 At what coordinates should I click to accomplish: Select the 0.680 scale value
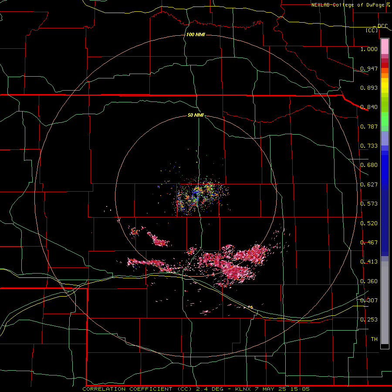369,165
